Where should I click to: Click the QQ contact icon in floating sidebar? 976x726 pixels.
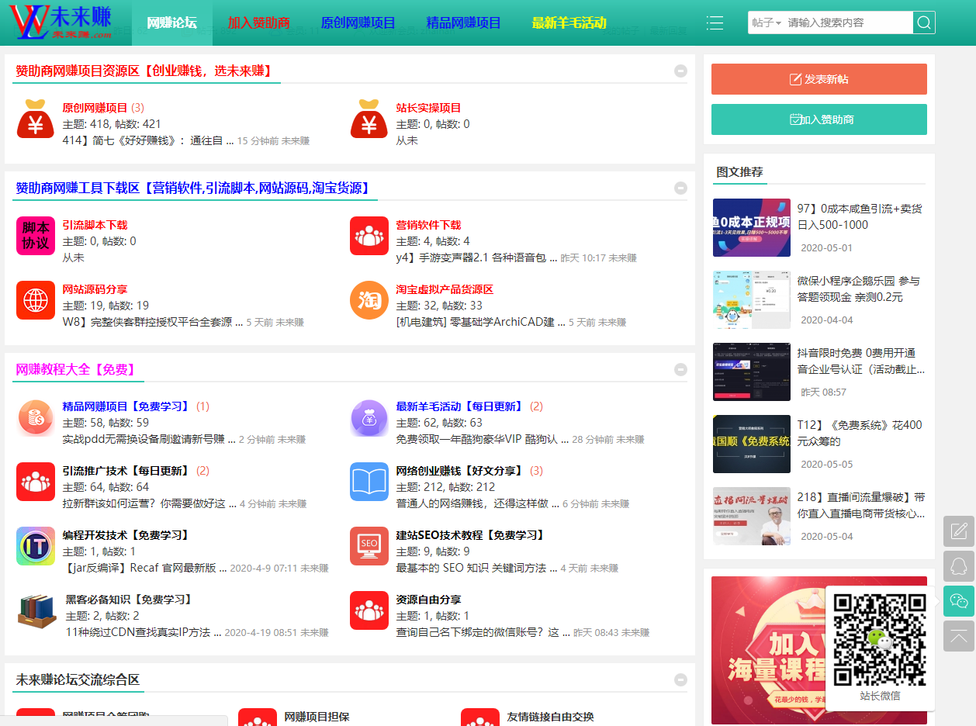[x=958, y=566]
